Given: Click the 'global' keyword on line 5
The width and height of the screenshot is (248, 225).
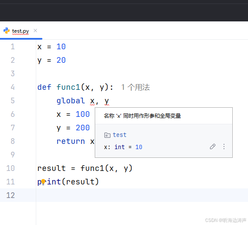Looking at the screenshot, I should [x=71, y=101].
